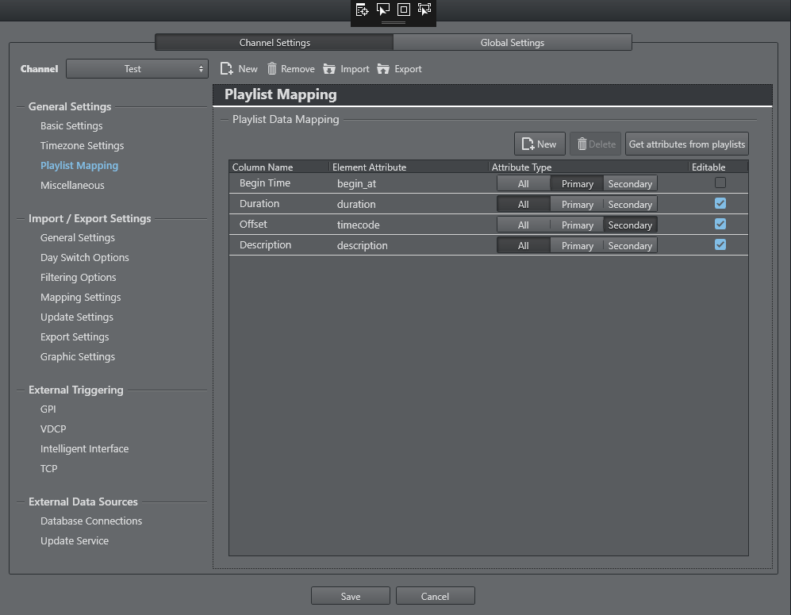791x615 pixels.
Task: Set Offset attribute type to All
Action: coord(523,225)
